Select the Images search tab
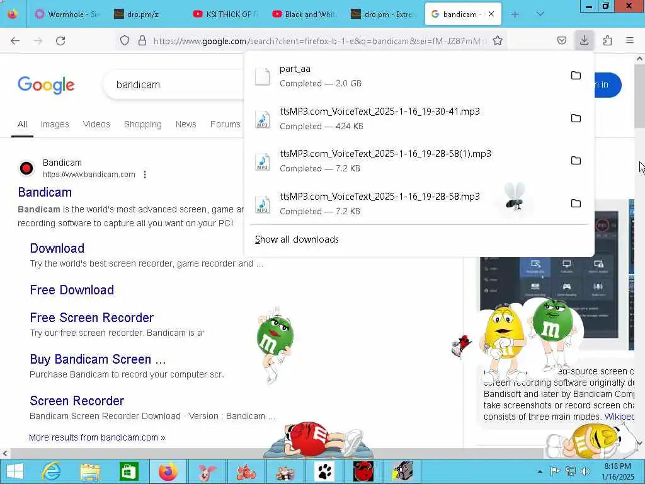The width and height of the screenshot is (645, 484). [x=55, y=124]
